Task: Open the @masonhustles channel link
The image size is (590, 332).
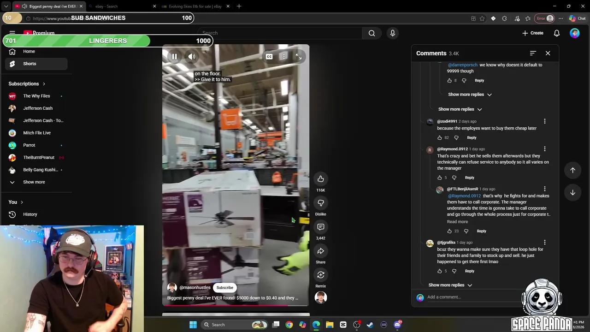Action: [195, 288]
